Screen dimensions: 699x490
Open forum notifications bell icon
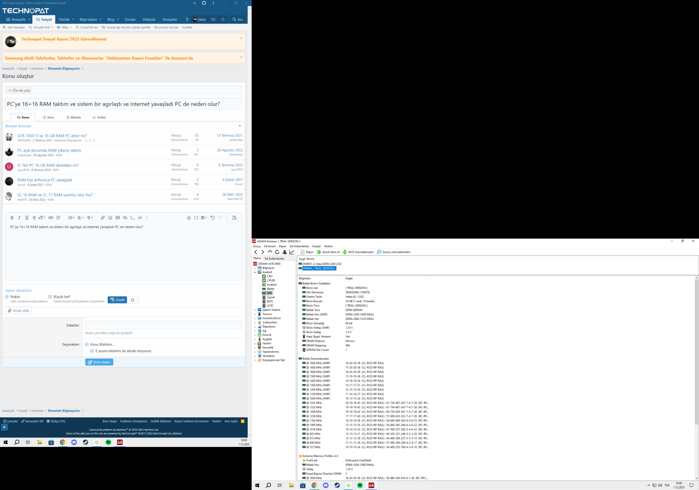click(223, 20)
